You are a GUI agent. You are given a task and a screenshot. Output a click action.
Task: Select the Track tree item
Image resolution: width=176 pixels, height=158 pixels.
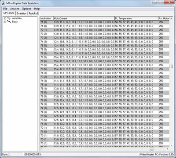15,22
